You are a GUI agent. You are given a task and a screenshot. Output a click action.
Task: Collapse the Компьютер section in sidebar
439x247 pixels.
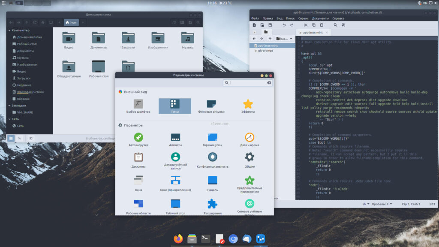9,30
